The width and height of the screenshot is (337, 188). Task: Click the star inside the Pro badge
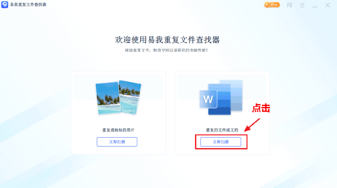[x=267, y=5]
